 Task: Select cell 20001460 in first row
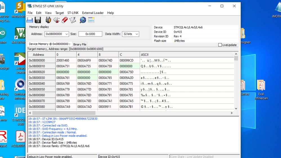click(x=66, y=60)
